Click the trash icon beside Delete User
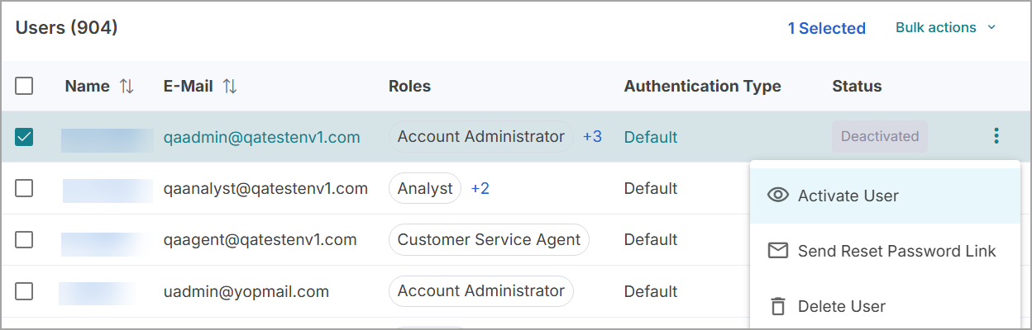Viewport: 1032px width, 330px height. coord(777,306)
